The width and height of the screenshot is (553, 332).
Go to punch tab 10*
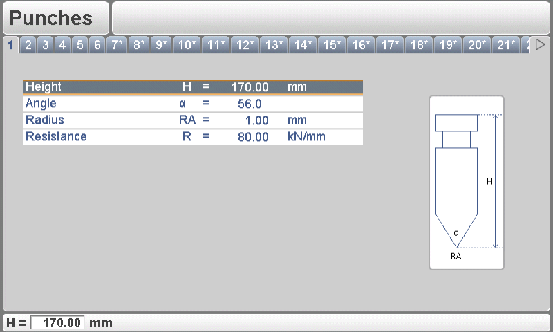click(x=187, y=45)
